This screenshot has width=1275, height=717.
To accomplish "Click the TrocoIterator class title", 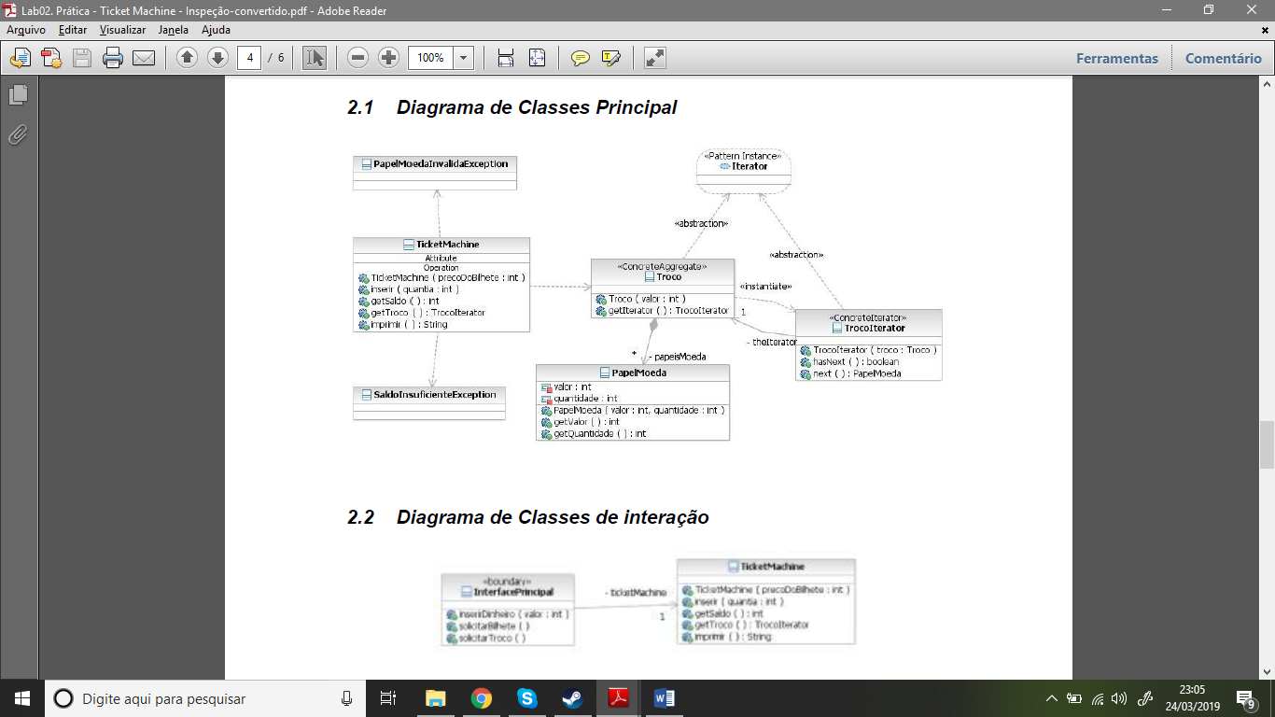I will click(x=875, y=329).
